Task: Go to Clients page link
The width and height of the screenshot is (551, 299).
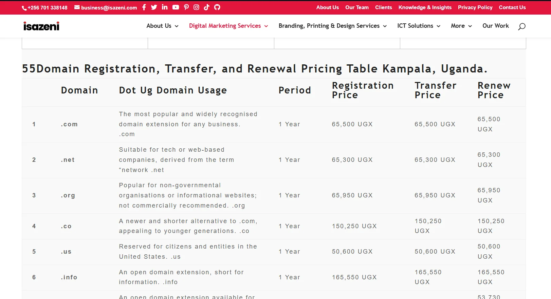Action: (384, 7)
